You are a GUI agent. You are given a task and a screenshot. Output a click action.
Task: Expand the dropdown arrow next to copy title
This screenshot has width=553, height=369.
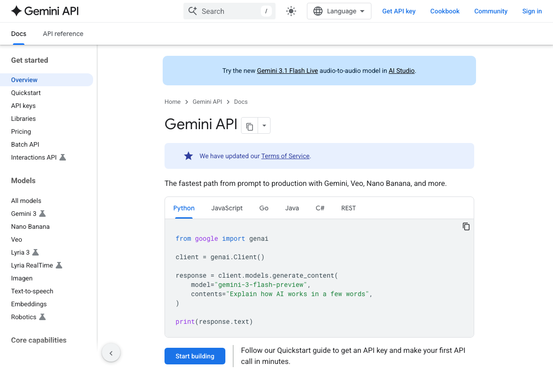(x=264, y=125)
